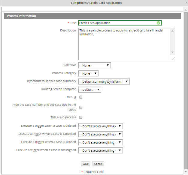Expand Dynaform to show a case summary dropdown
The image size is (188, 175).
(104, 82)
